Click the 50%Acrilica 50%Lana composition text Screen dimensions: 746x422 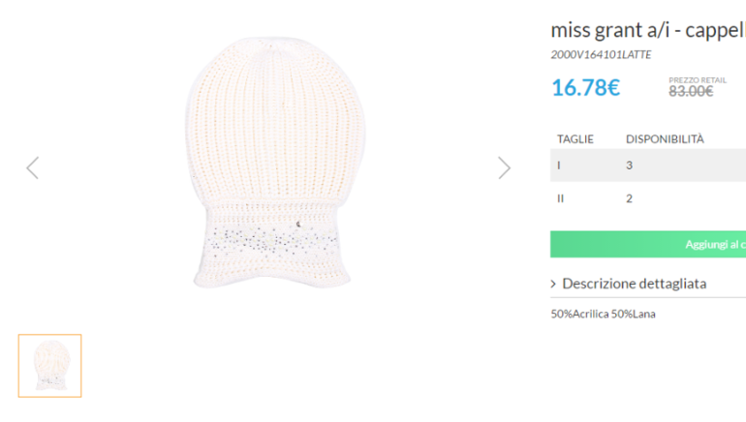(603, 314)
